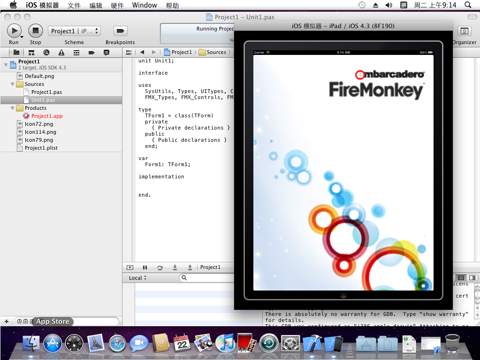Screen dimensions: 480x360
Task: Select Project1.plist file
Action: click(x=41, y=148)
